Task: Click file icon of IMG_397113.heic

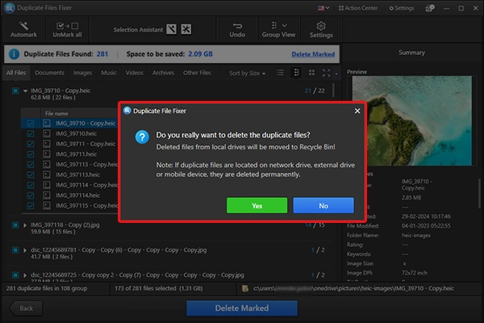Action: 47,174
